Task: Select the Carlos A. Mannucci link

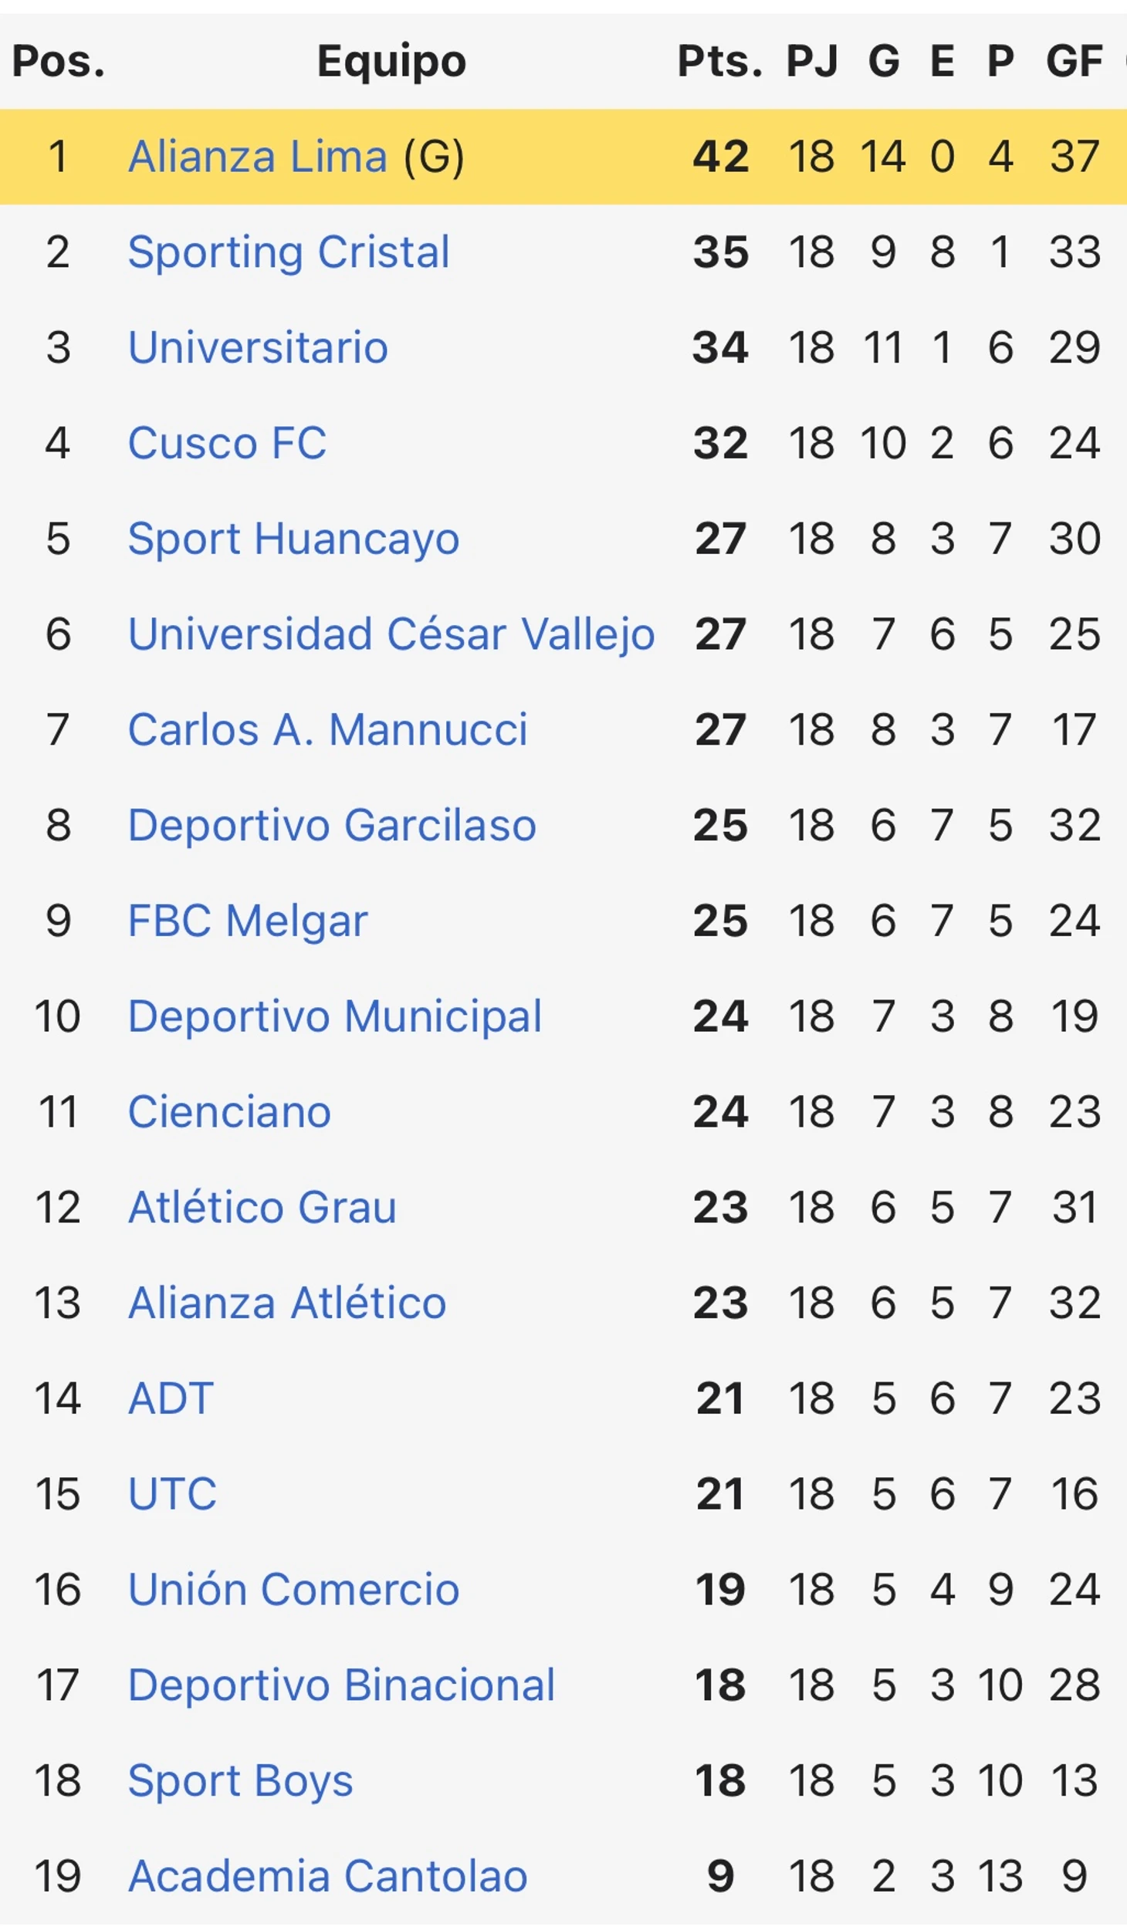Action: (327, 729)
